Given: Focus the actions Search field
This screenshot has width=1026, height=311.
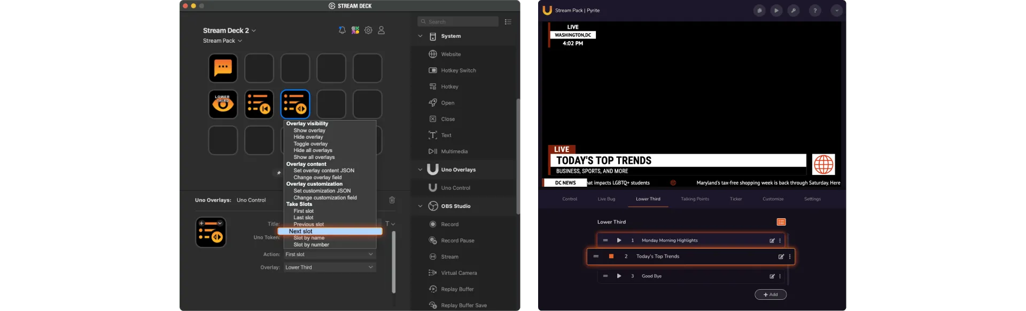Looking at the screenshot, I should click(x=458, y=22).
